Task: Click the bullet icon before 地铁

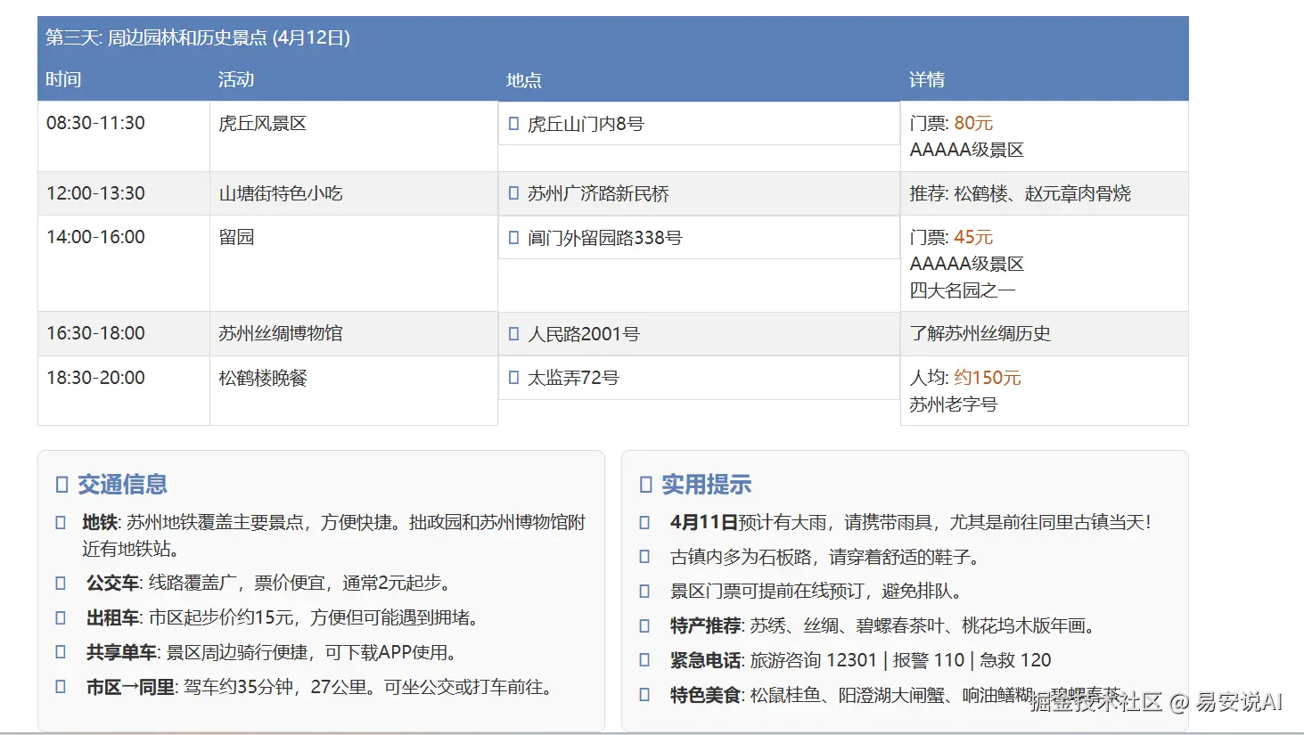Action: pos(61,523)
